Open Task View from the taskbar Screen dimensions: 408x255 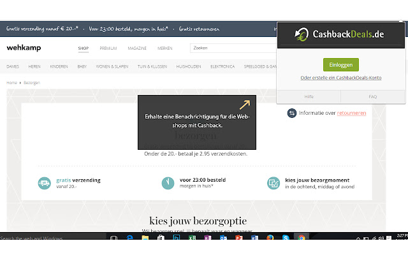pyautogui.click(x=113, y=237)
